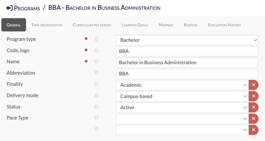The height and width of the screenshot is (141, 265).
Task: Clear the Pace Type field with red X
Action: click(x=254, y=119)
